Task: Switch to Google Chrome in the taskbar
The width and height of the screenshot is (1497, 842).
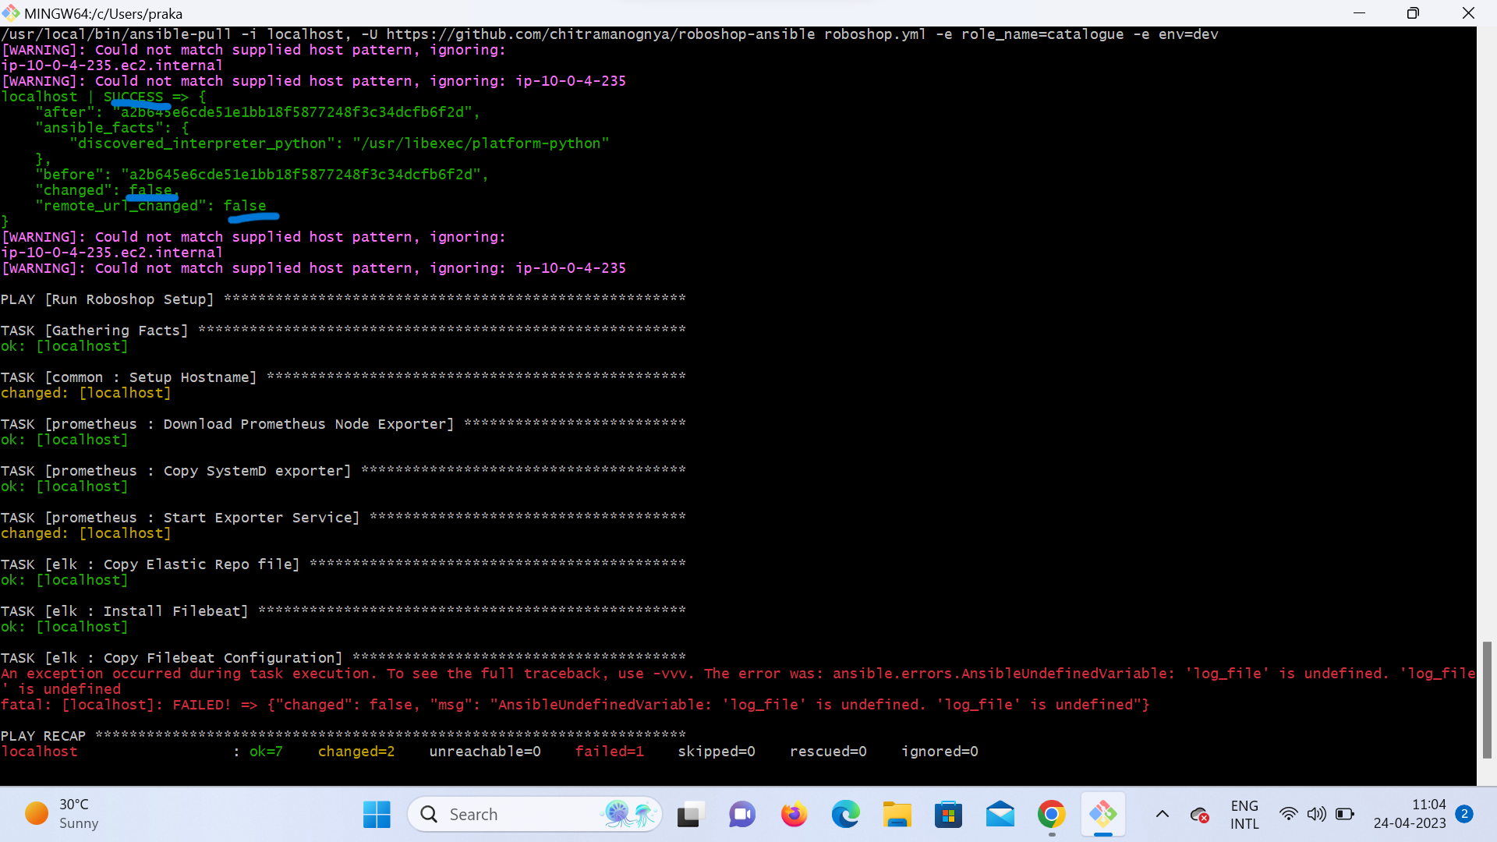Action: pos(1051,815)
